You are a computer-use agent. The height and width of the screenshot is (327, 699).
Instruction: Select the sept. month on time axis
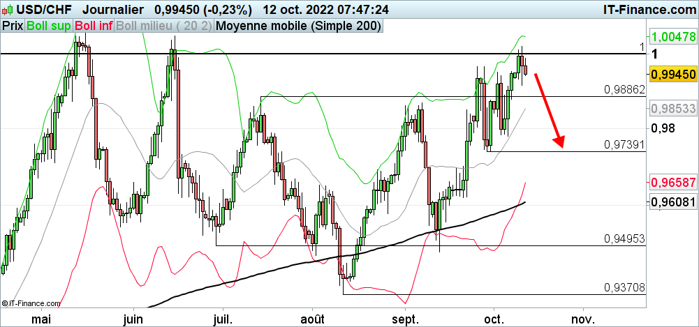[x=405, y=319]
